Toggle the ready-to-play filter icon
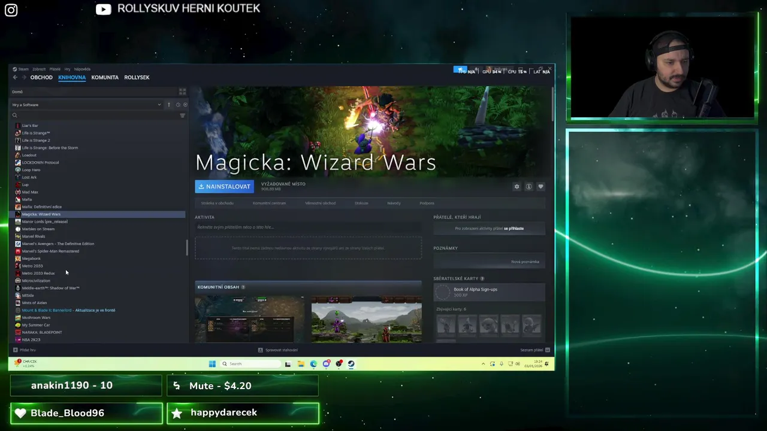This screenshot has height=431, width=767. (185, 105)
